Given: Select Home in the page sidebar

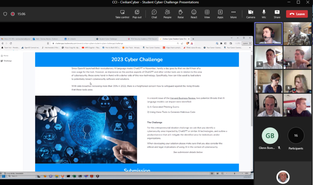Looking at the screenshot, I should click(x=5, y=56).
